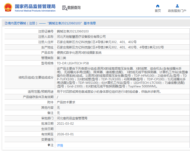
Task: Click 国家药品监督管理局 title
Action: click(x=35, y=6)
